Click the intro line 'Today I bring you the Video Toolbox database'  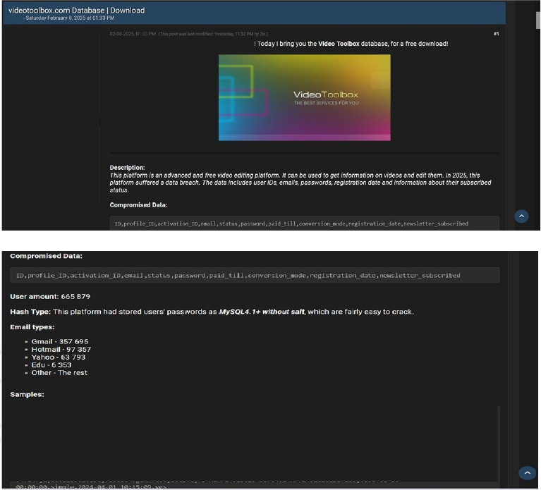point(351,44)
